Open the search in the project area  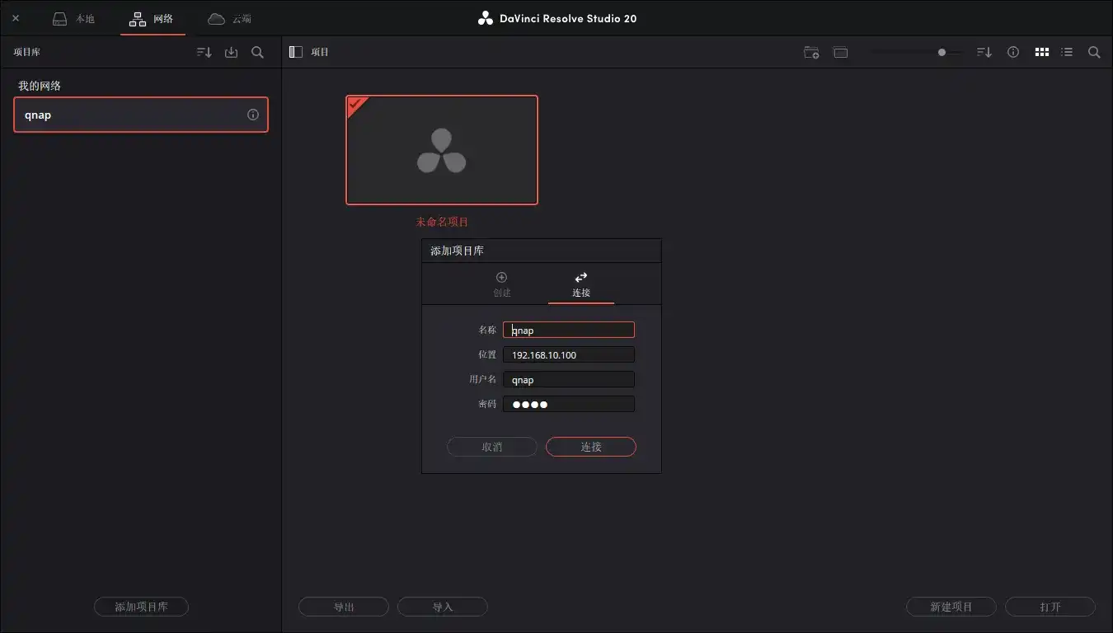point(1093,51)
